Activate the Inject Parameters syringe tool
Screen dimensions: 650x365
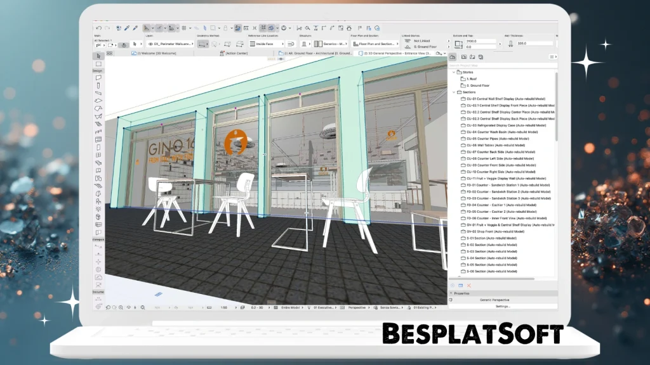click(135, 27)
